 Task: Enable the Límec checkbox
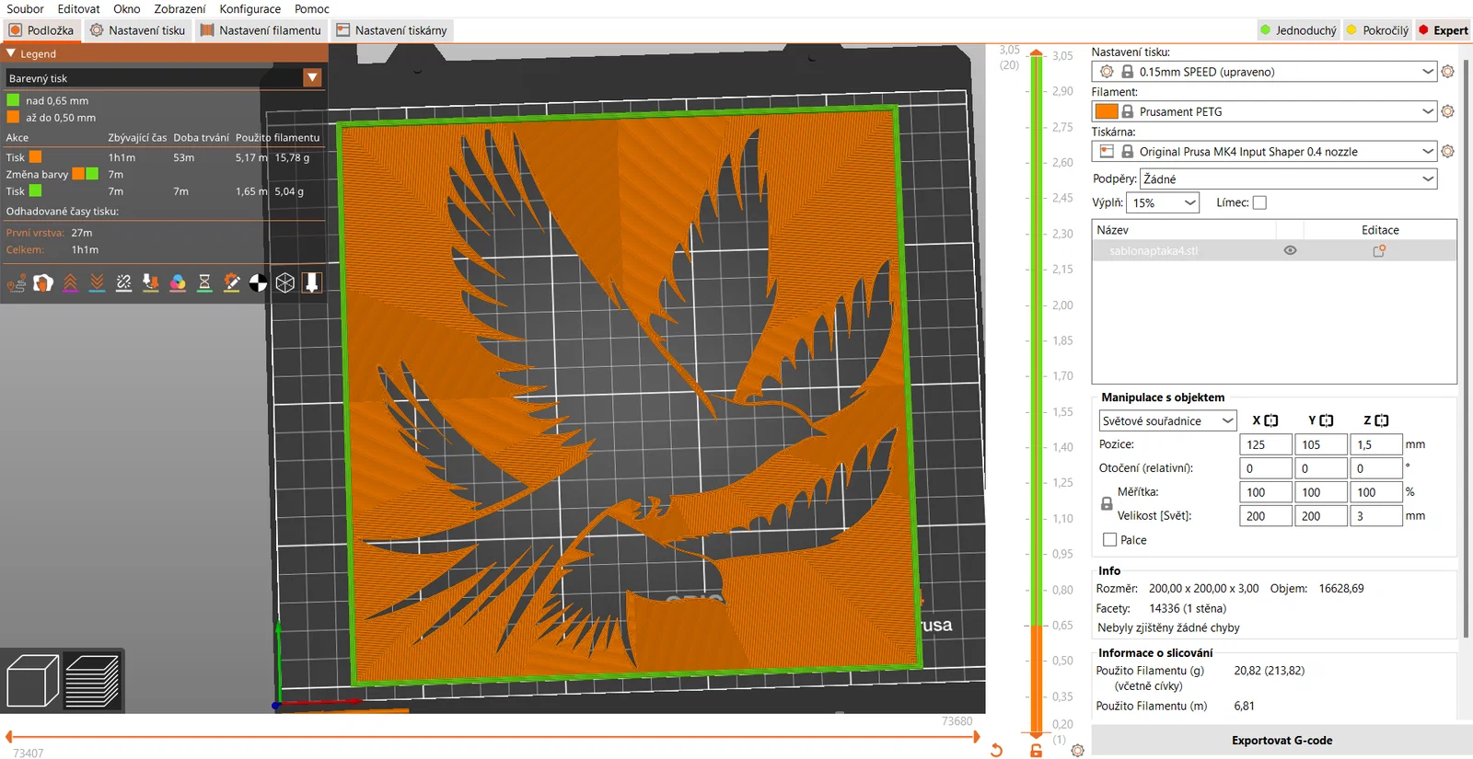click(x=1259, y=202)
